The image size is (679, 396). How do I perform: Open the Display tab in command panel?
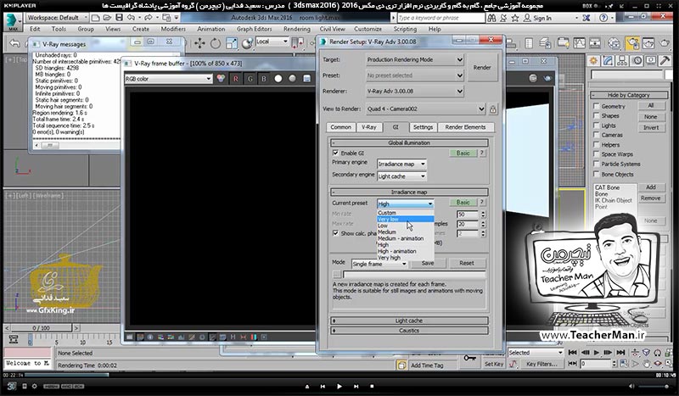(651, 61)
